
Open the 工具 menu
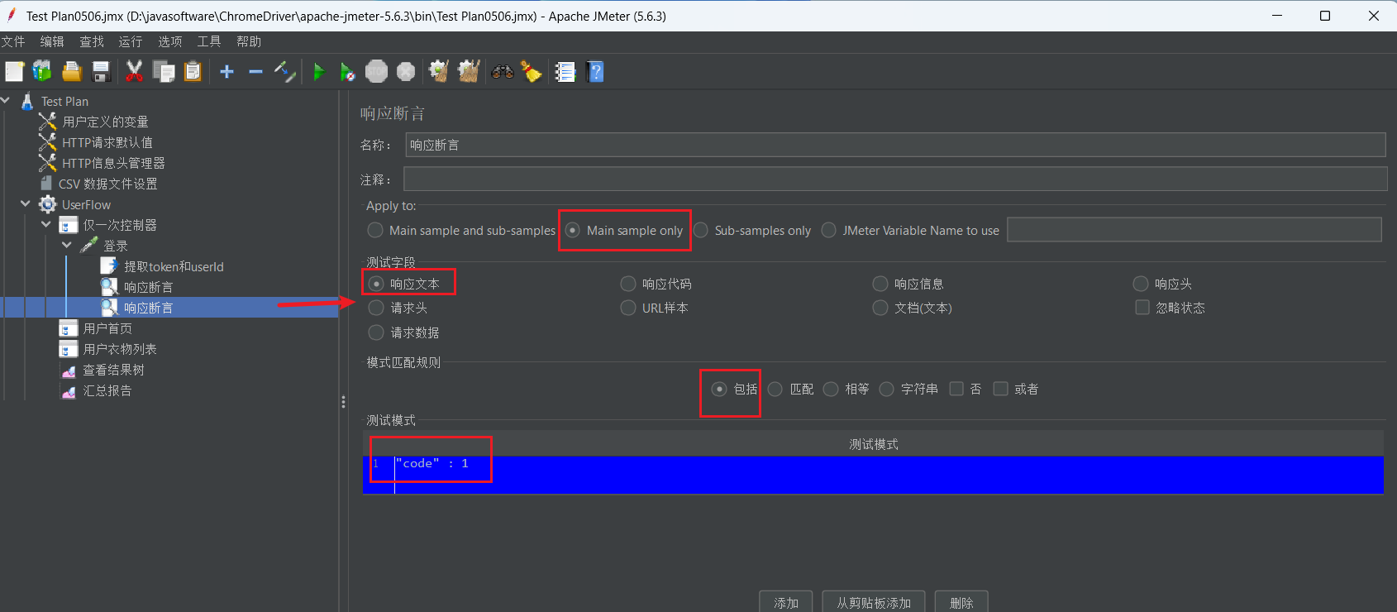[209, 41]
